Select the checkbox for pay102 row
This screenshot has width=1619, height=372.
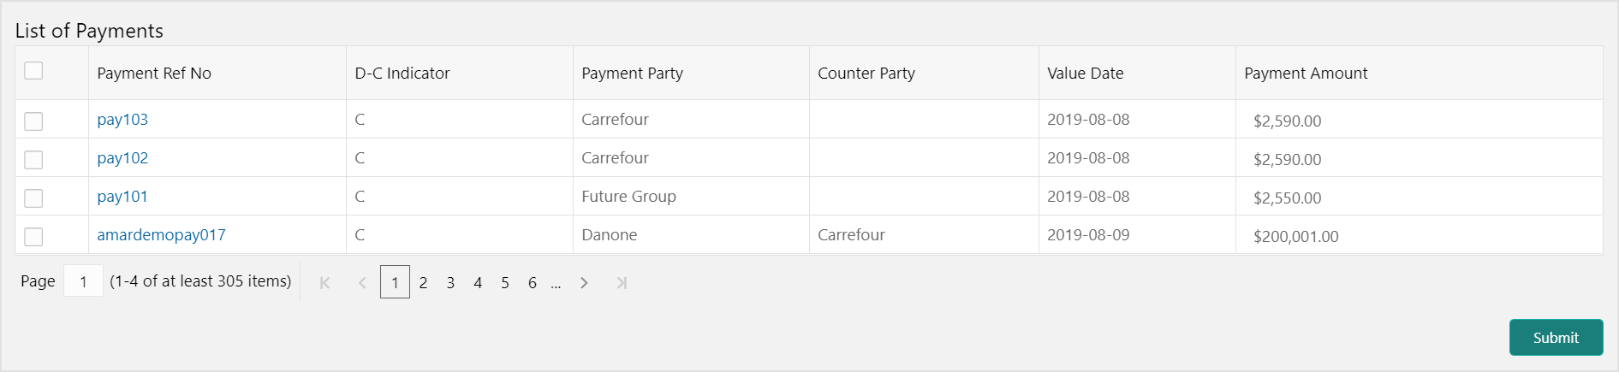(33, 160)
